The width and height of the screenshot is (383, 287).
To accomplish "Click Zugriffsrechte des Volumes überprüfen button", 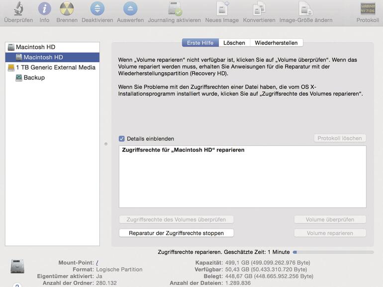I will click(176, 219).
